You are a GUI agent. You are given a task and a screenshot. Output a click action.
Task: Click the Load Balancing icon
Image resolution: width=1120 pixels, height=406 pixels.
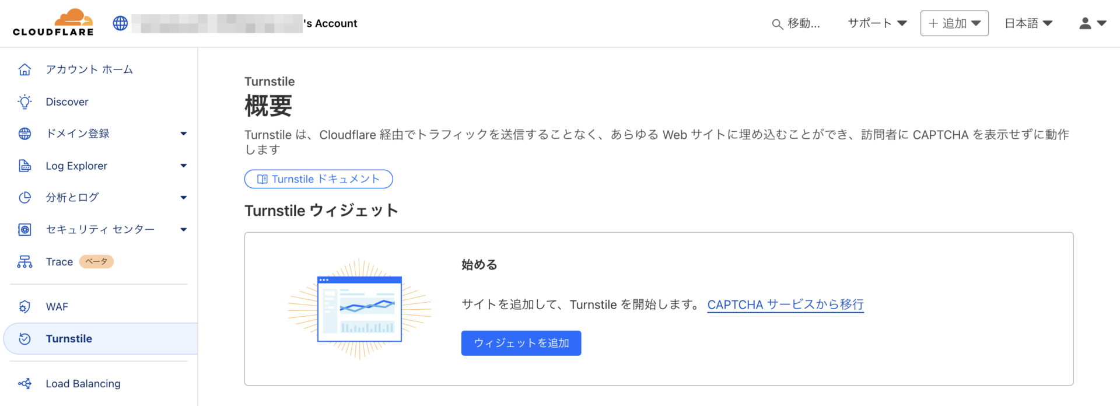pyautogui.click(x=24, y=384)
